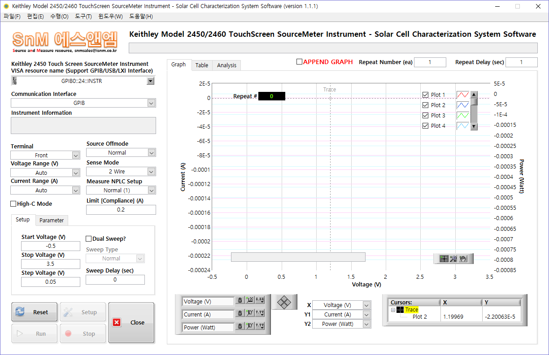Click the Plot 3 green line style icon
This screenshot has width=549, height=355.
pyautogui.click(x=463, y=115)
